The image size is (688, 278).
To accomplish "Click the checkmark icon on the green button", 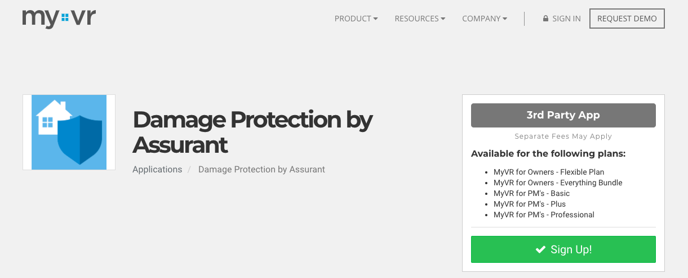I will (540, 249).
